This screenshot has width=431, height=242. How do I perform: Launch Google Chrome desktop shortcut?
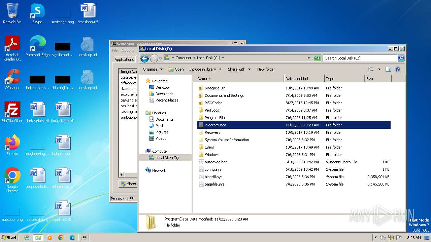point(12,180)
